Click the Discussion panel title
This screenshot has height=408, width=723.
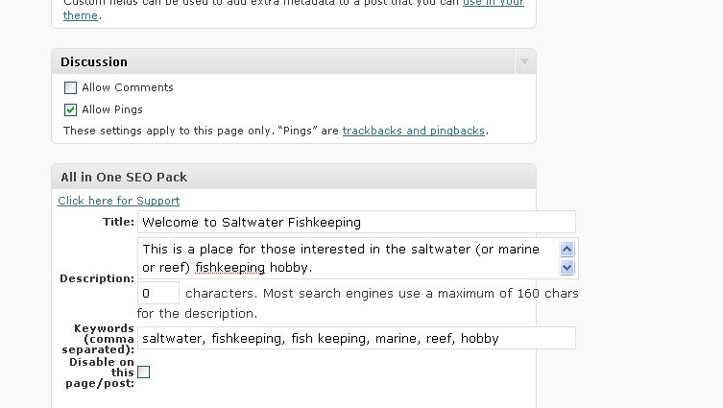(94, 61)
